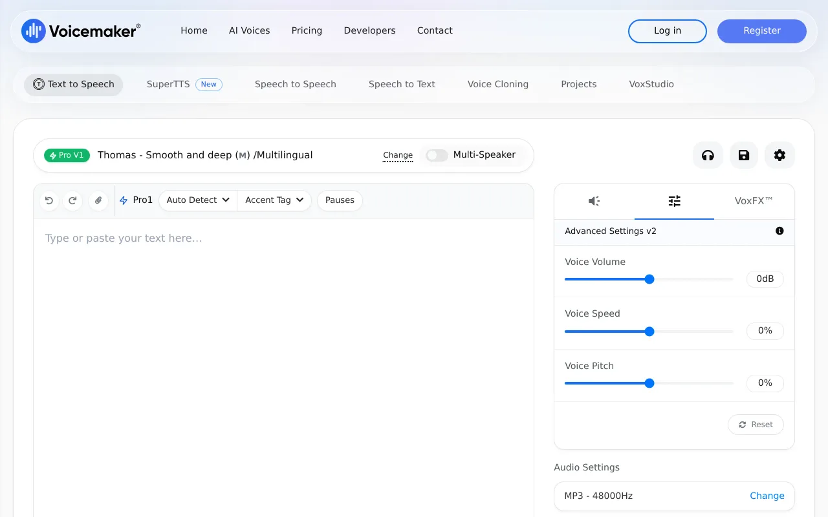This screenshot has height=517, width=828.
Task: Adjust the Voice Pitch slider handle
Action: [x=649, y=383]
